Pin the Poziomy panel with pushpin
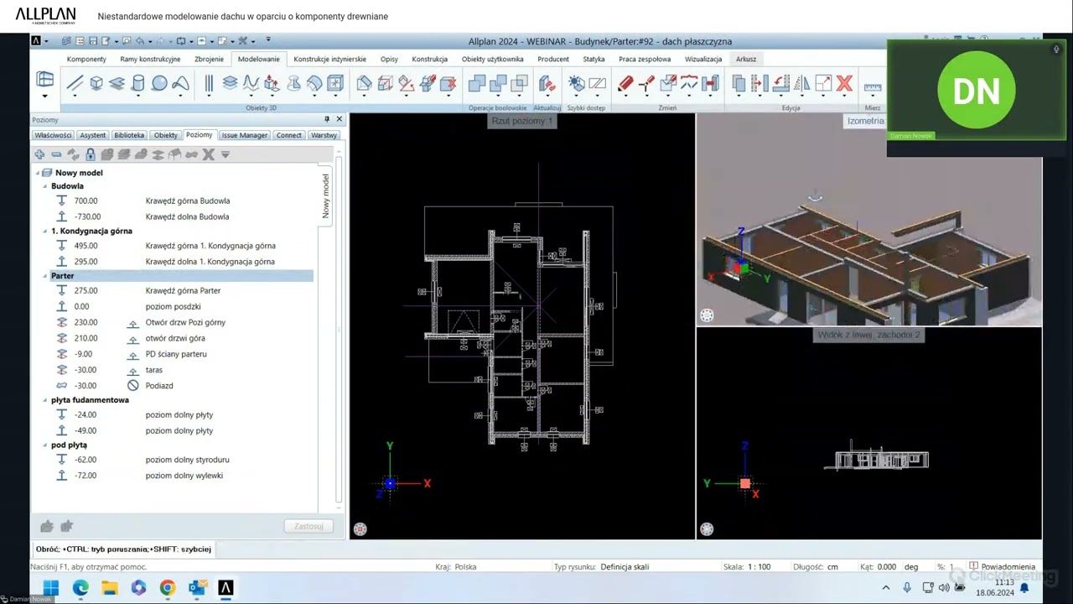The height and width of the screenshot is (604, 1073). click(327, 119)
